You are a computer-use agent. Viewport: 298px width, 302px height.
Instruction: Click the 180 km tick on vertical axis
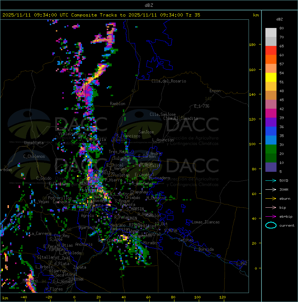[252, 45]
